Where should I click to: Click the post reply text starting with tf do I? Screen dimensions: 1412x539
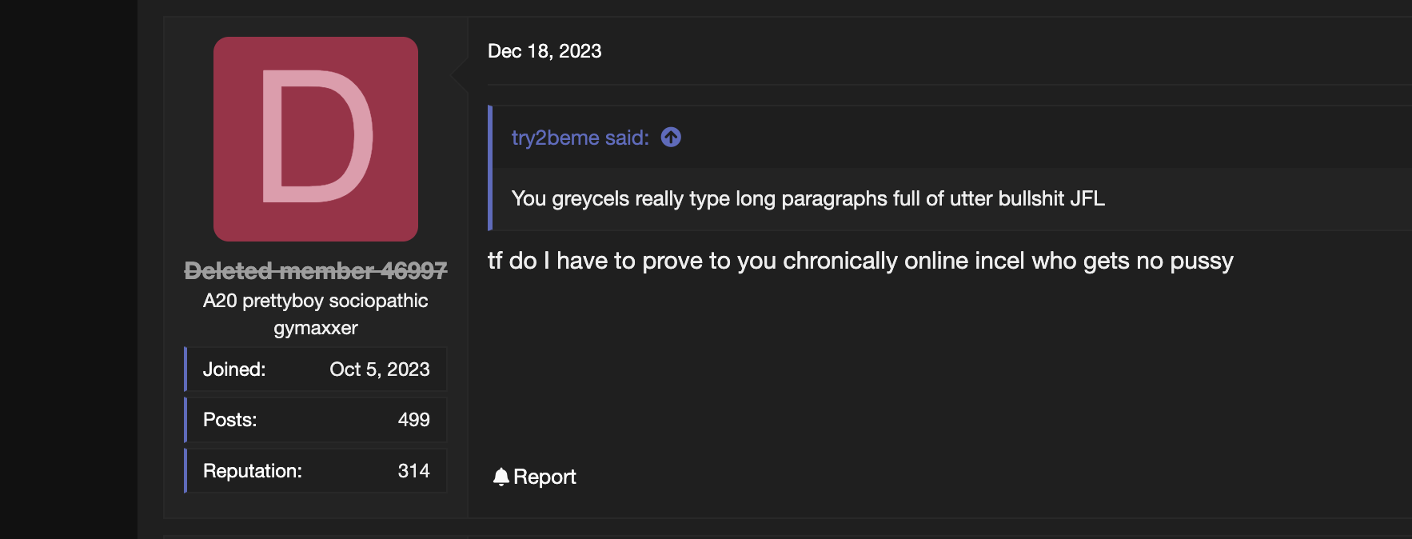click(x=860, y=260)
